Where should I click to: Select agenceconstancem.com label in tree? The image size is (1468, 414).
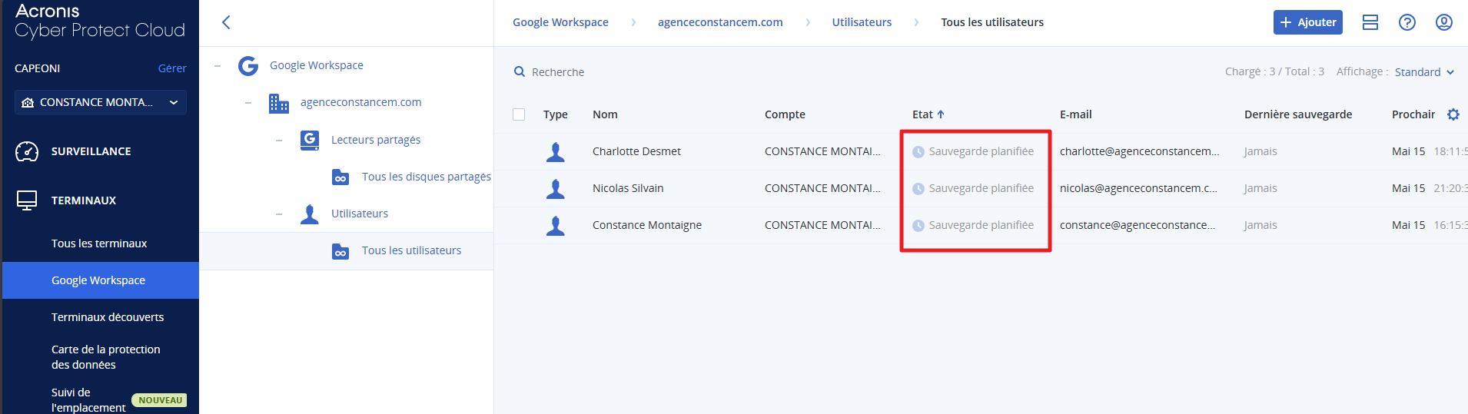point(360,102)
